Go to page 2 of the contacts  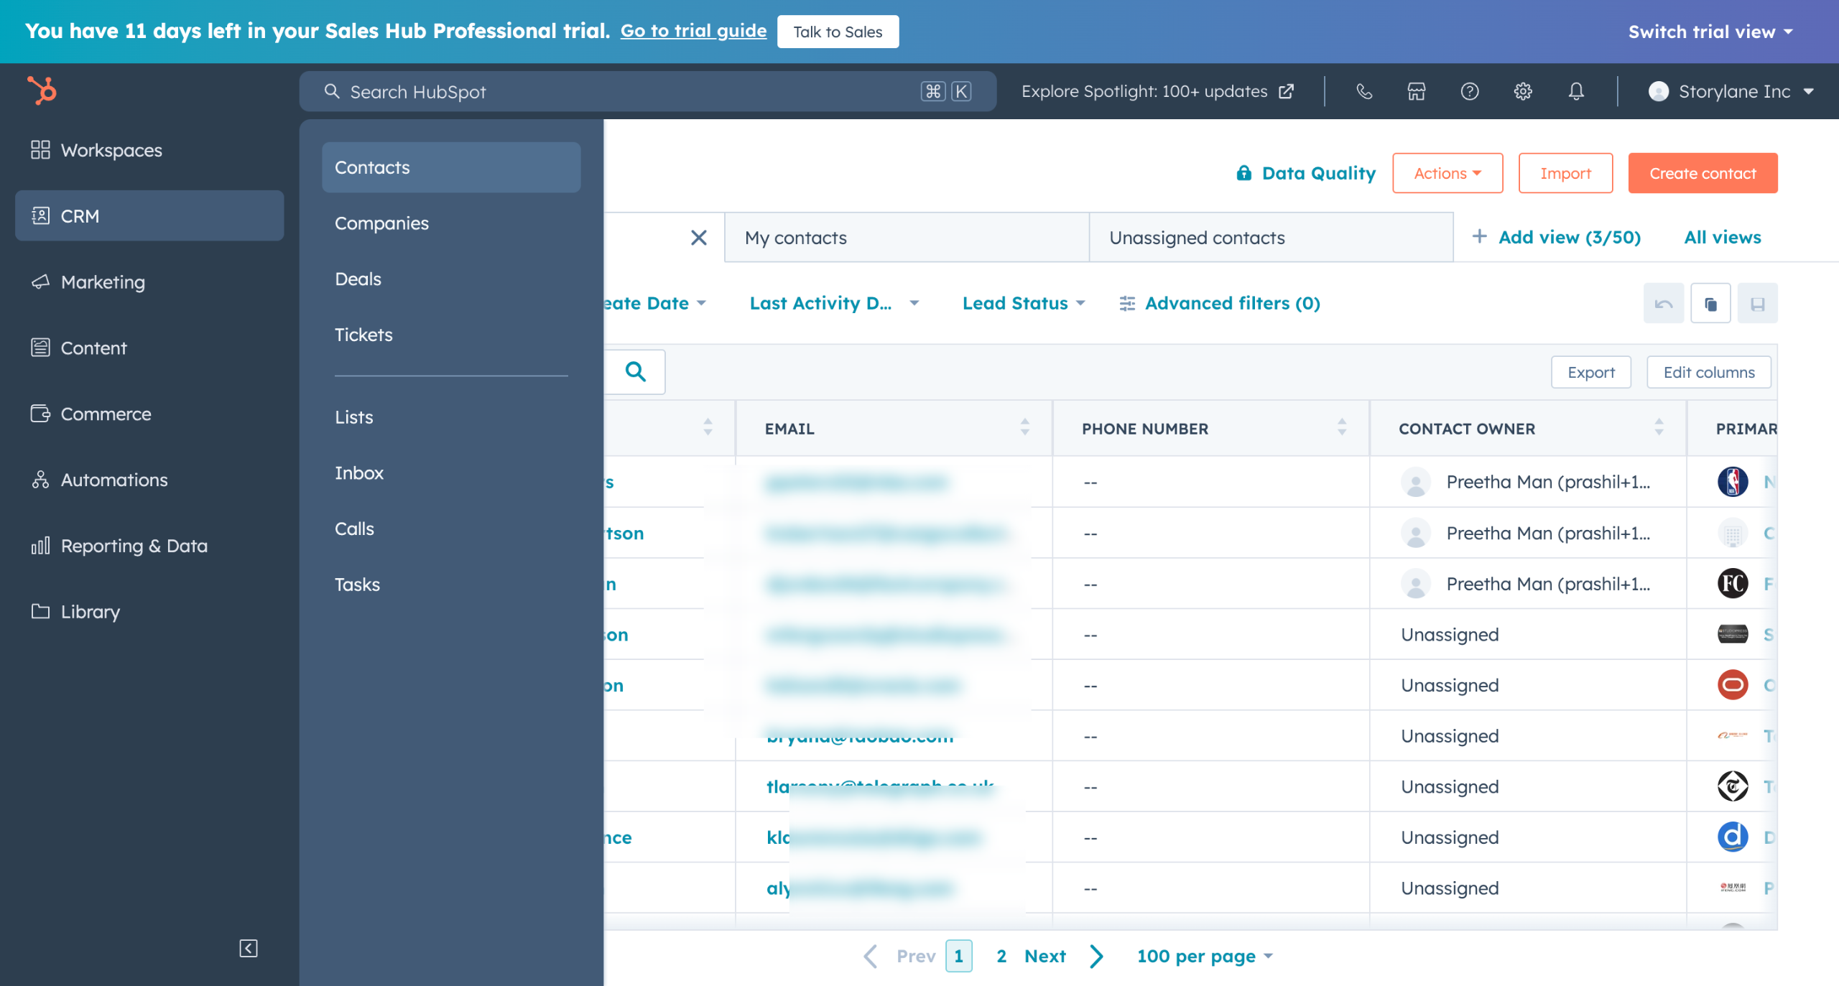coord(1001,956)
